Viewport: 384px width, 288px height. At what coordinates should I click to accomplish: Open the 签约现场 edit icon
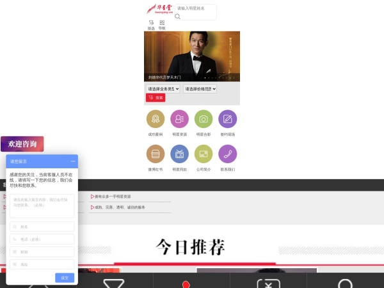tap(227, 119)
